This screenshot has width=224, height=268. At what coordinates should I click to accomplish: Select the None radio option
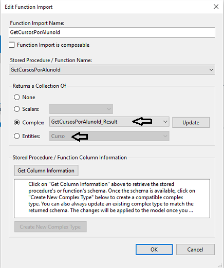coord(17,97)
